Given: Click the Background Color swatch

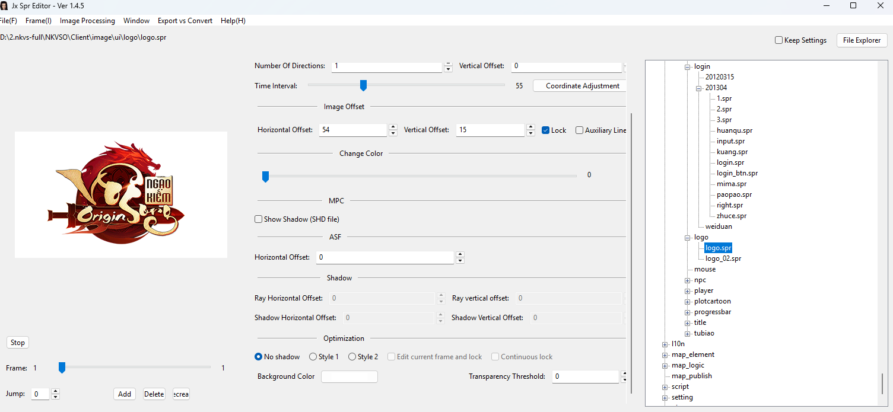Looking at the screenshot, I should (x=349, y=377).
